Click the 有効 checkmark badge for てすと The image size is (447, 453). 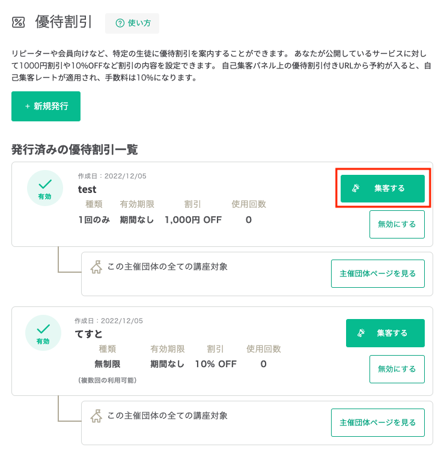[x=43, y=333]
